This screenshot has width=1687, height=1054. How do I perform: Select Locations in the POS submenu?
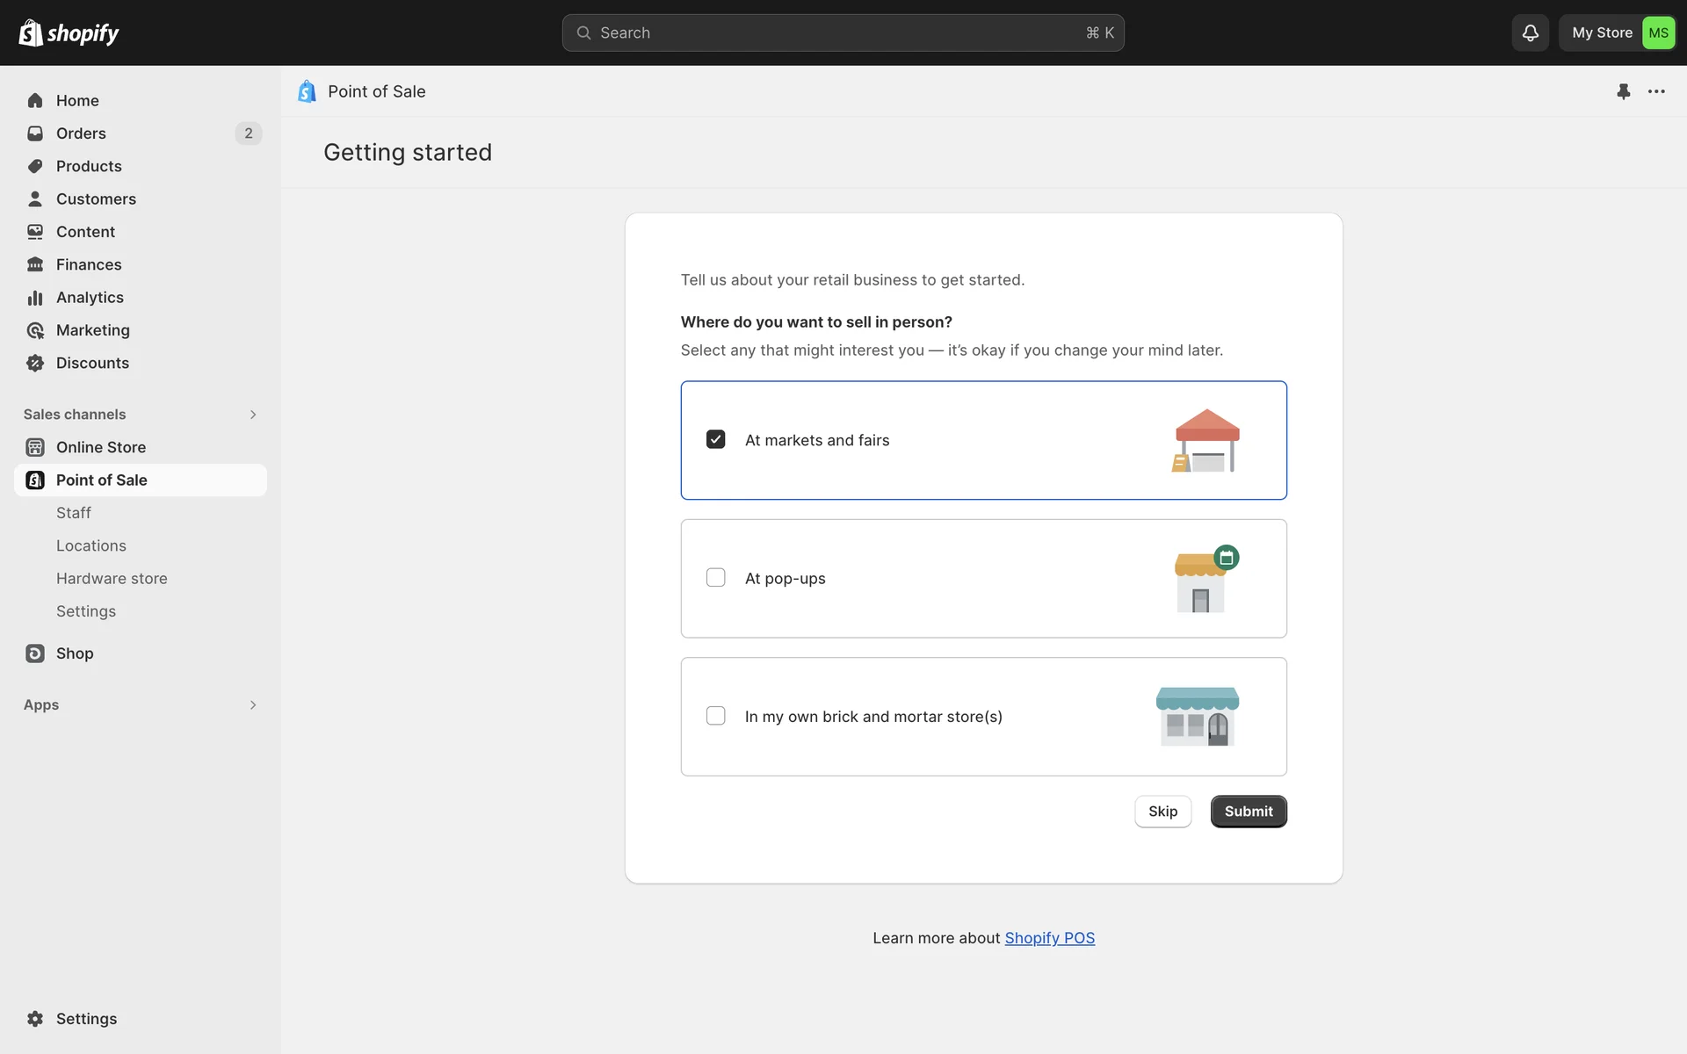91,545
